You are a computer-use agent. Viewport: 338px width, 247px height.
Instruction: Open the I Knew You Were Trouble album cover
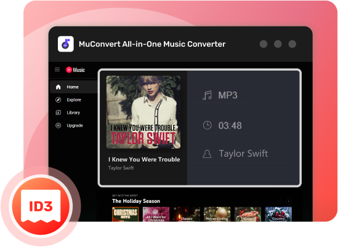[143, 112]
